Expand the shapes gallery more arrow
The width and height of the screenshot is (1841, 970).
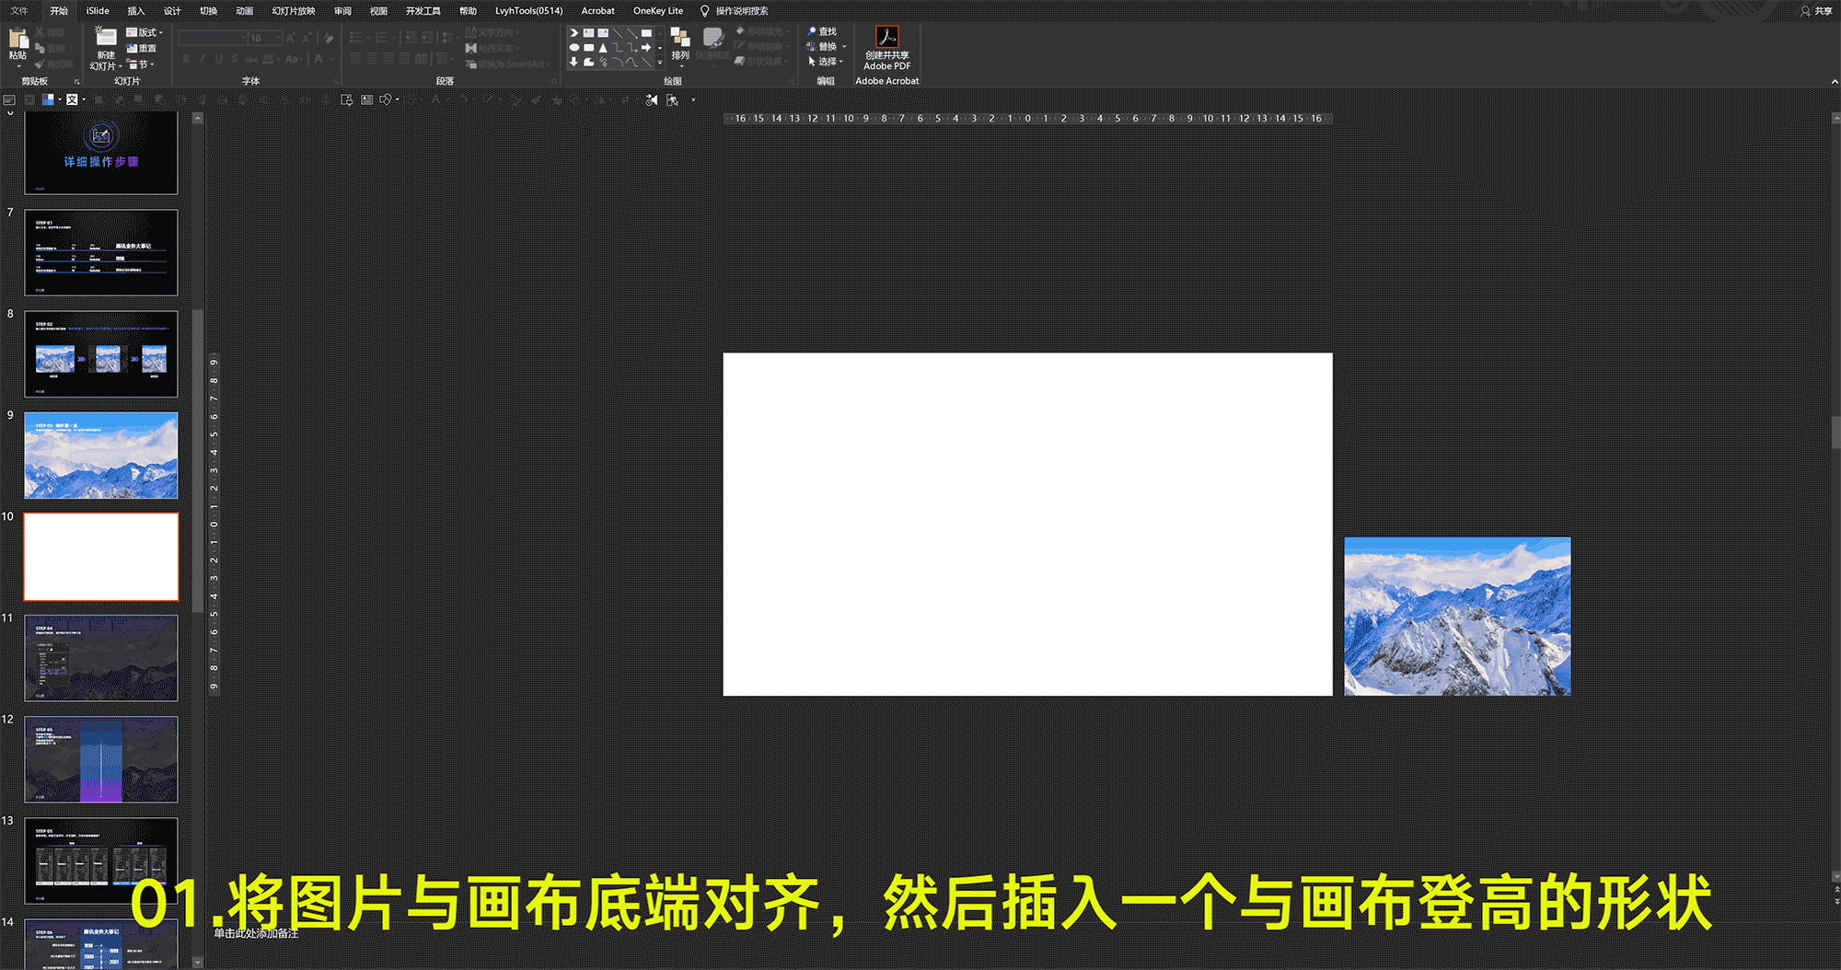(660, 63)
